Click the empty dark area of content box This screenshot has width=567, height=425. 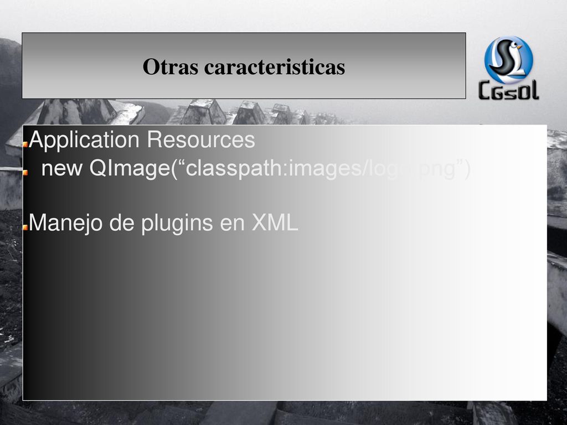[109, 318]
